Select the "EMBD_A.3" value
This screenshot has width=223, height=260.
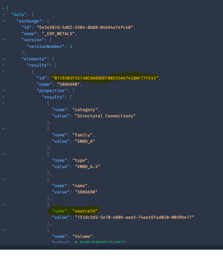pyautogui.click(x=88, y=167)
